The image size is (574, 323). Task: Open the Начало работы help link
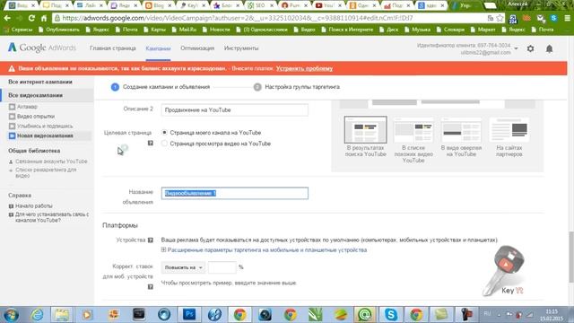[x=34, y=206]
